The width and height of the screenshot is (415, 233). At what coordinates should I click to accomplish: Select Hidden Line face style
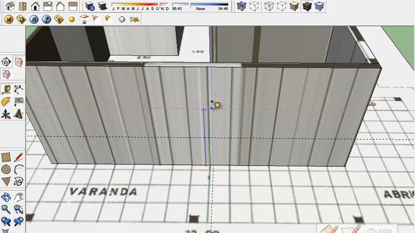click(281, 6)
